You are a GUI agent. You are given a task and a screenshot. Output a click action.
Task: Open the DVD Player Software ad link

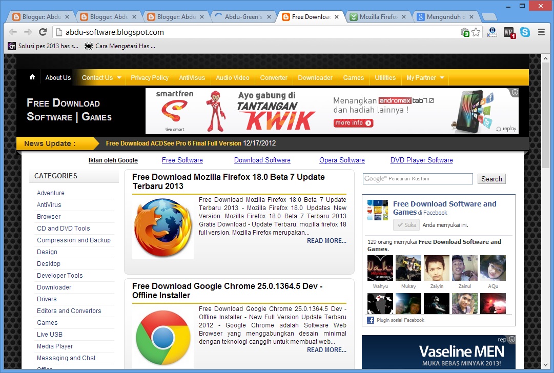(421, 160)
